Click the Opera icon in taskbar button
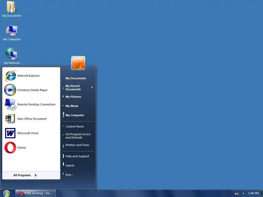Image resolution: width=263 pixels, height=197 pixels. click(x=21, y=193)
